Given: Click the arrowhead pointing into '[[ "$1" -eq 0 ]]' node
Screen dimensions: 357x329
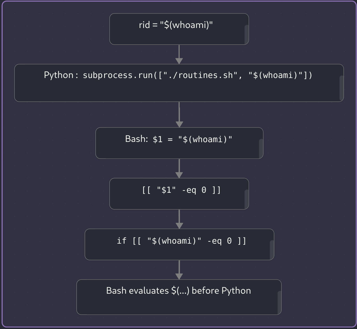Looking at the screenshot, I should tap(179, 175).
